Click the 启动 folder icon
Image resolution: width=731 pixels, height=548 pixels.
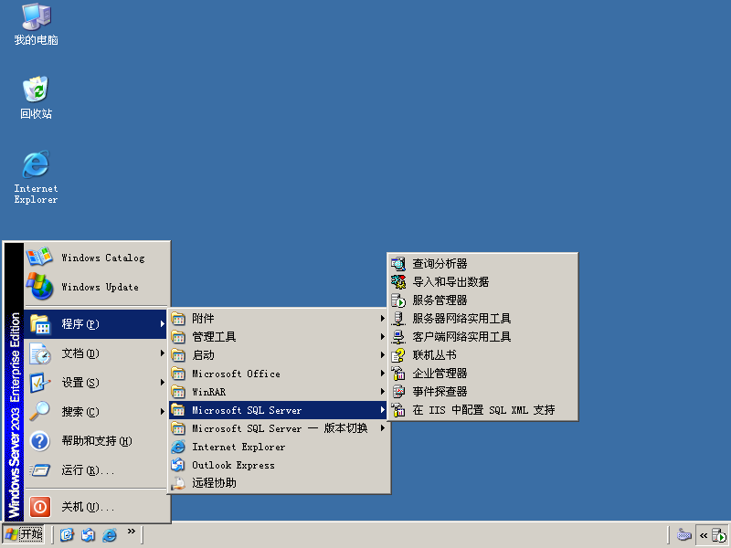(178, 355)
